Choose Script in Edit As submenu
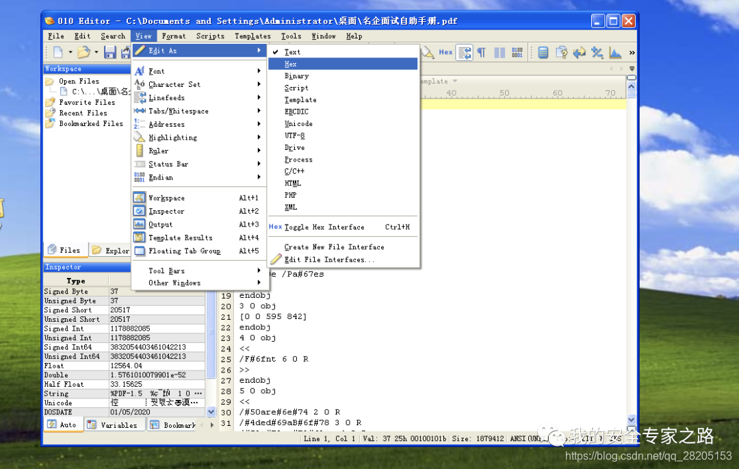The image size is (739, 469). 343,88
